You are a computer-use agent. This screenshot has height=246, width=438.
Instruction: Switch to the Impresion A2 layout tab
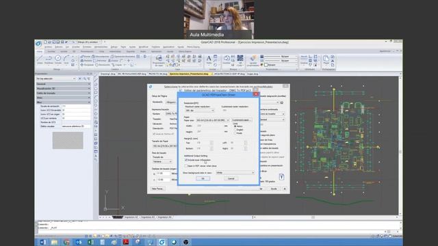click(131, 217)
